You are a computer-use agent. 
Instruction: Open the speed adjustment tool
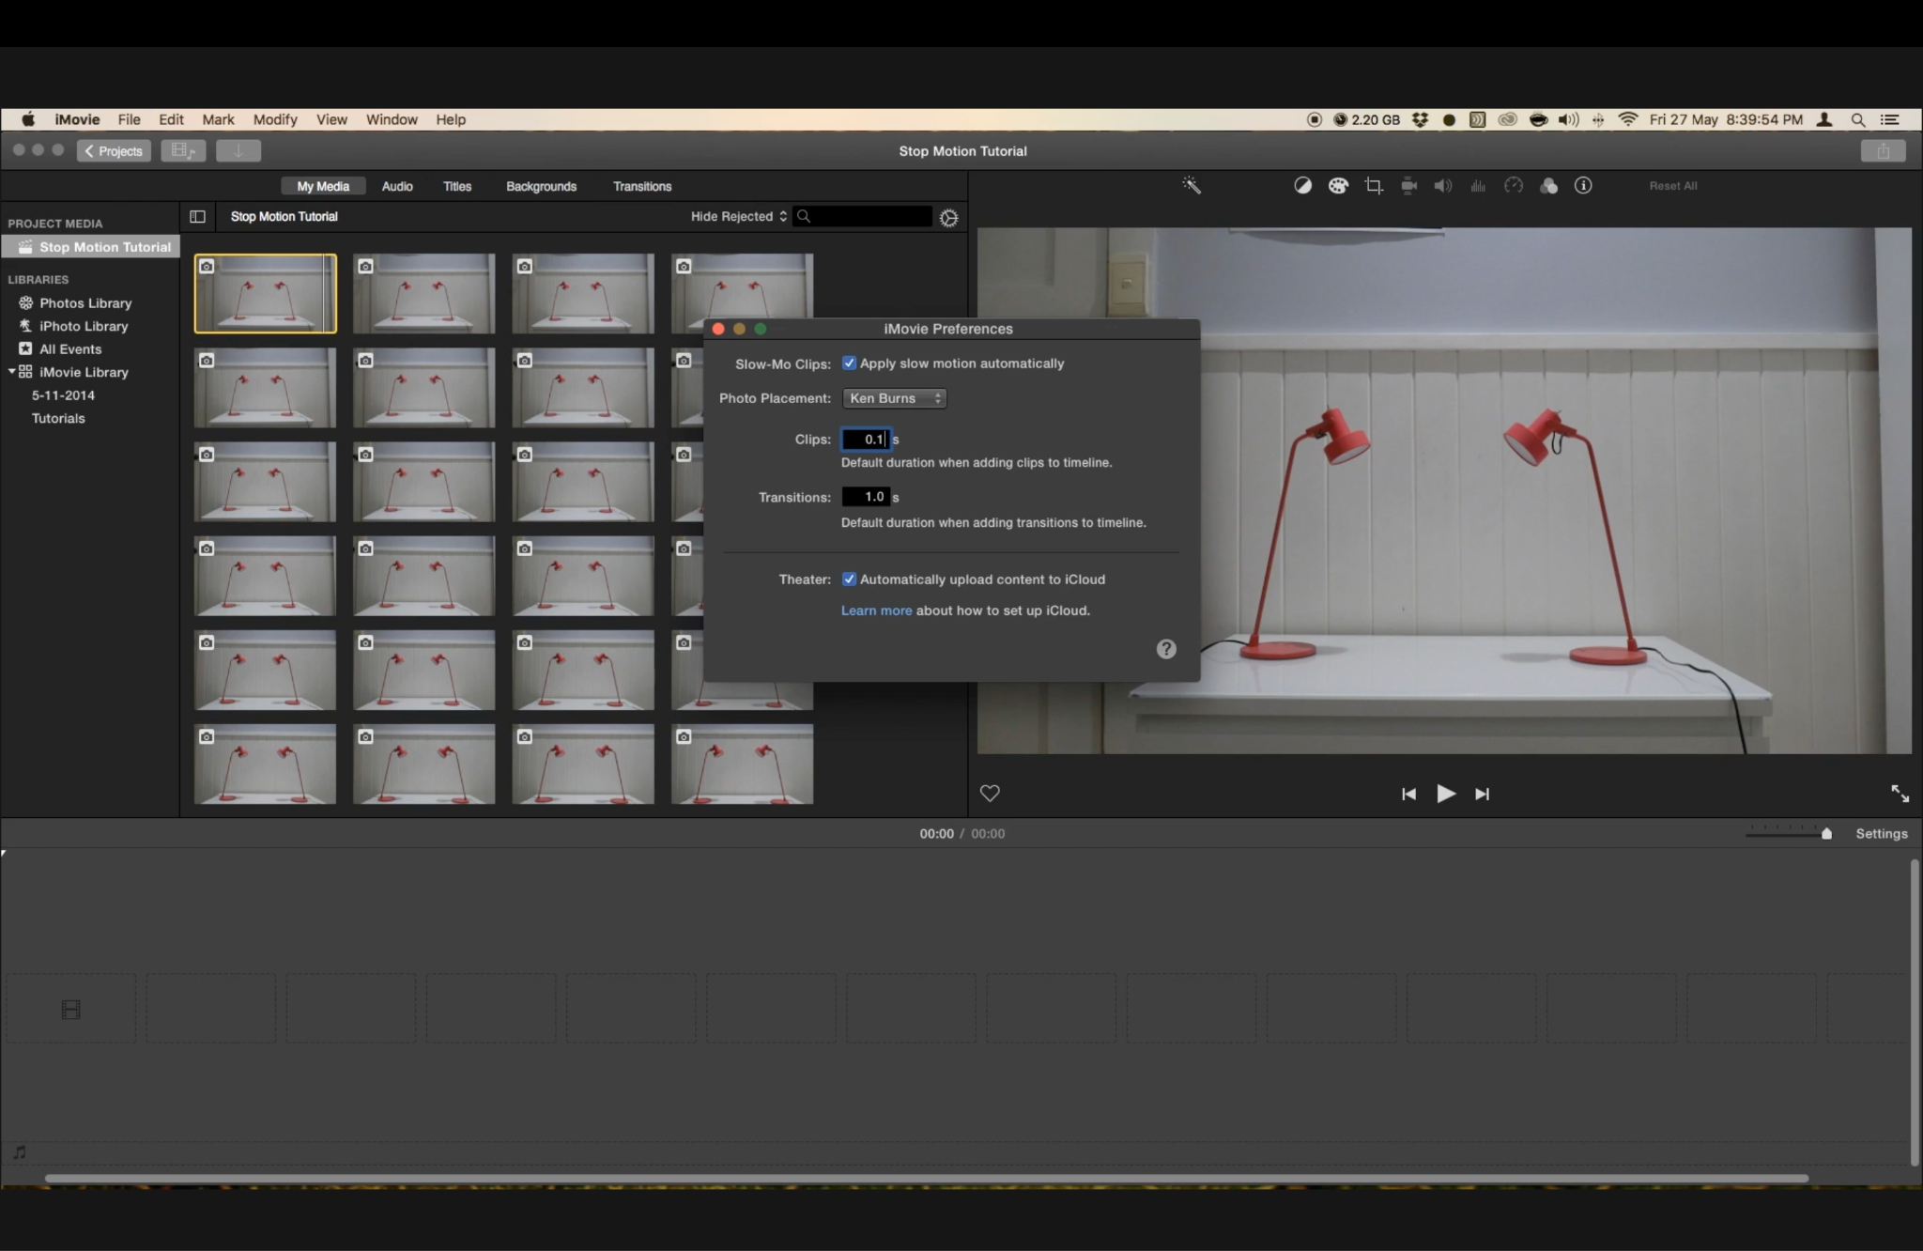tap(1514, 185)
